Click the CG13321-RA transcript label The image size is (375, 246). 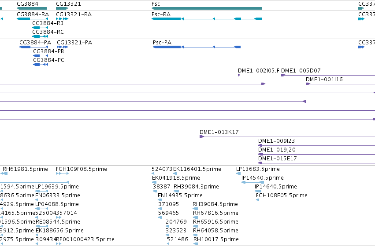click(x=74, y=14)
